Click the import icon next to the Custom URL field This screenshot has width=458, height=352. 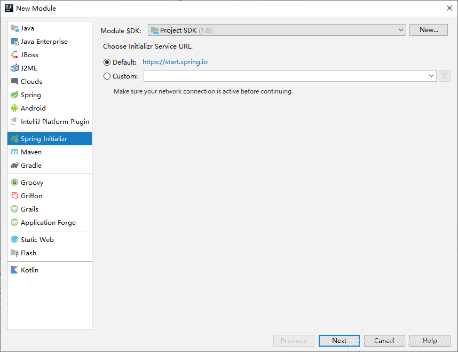pos(444,76)
